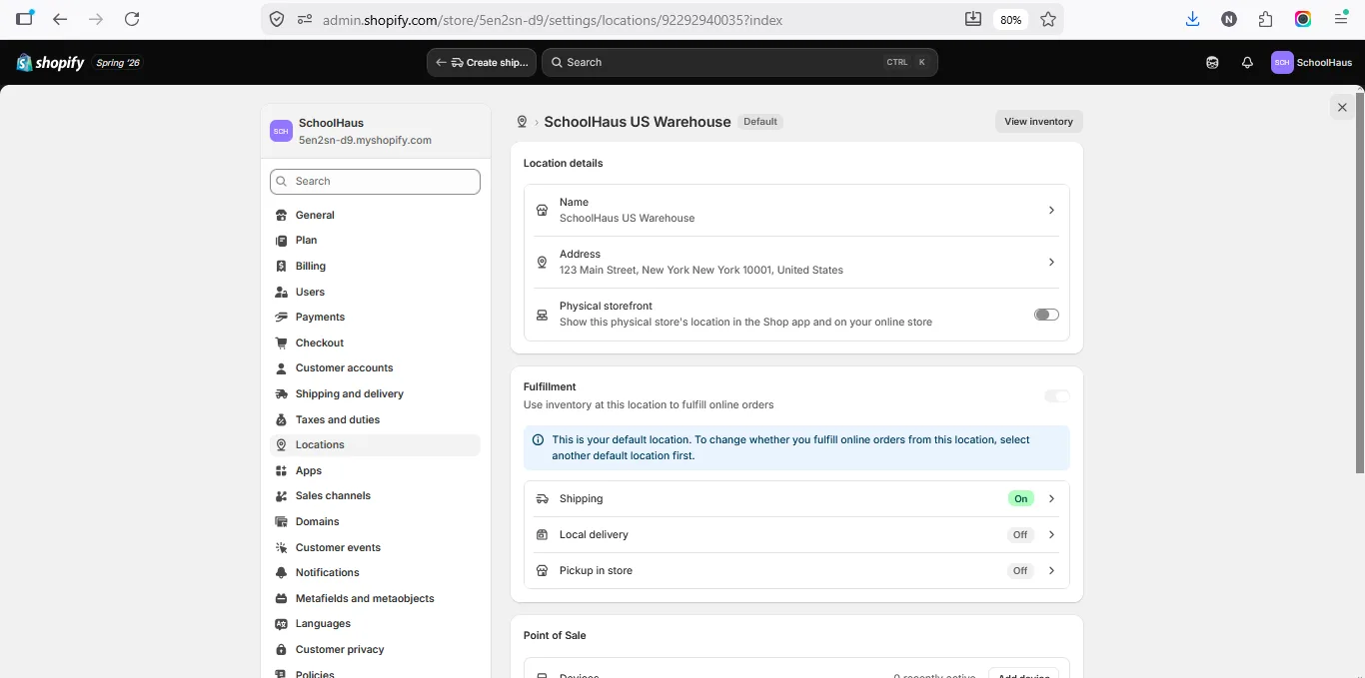Click the Create ship... back button

click(x=482, y=62)
